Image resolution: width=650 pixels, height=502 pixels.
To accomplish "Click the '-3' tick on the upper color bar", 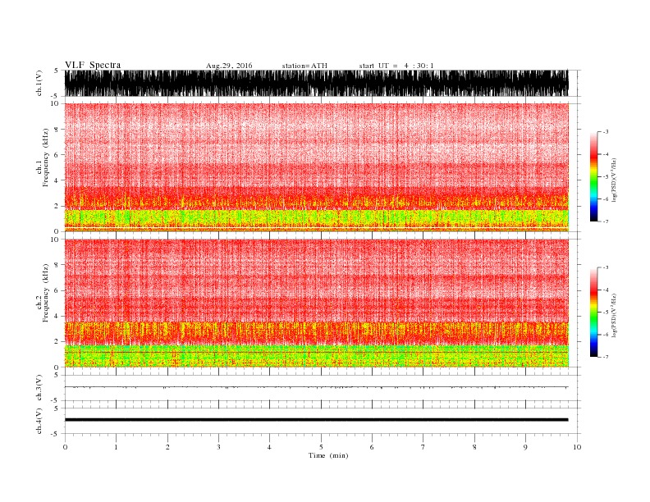I will (606, 132).
